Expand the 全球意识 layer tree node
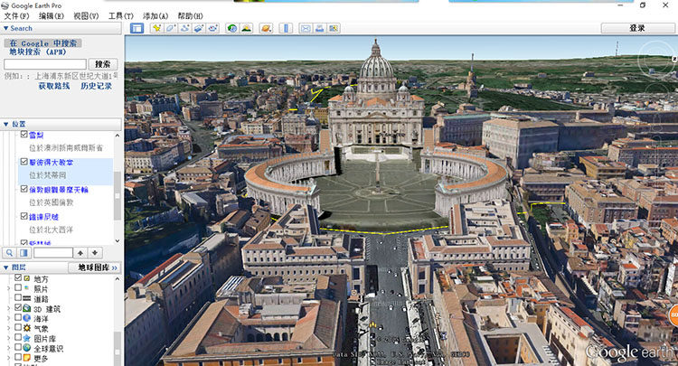This screenshot has height=366, width=678. coord(9,348)
